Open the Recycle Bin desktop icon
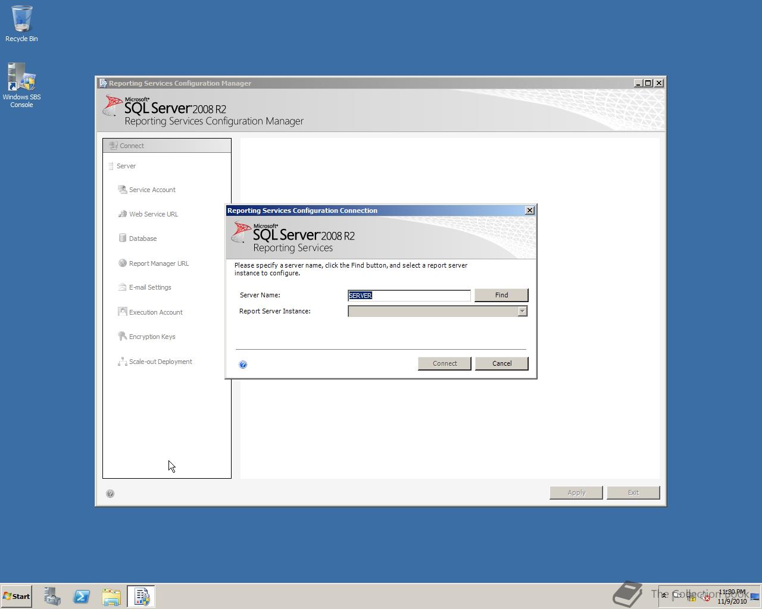Image resolution: width=762 pixels, height=609 pixels. (x=21, y=24)
